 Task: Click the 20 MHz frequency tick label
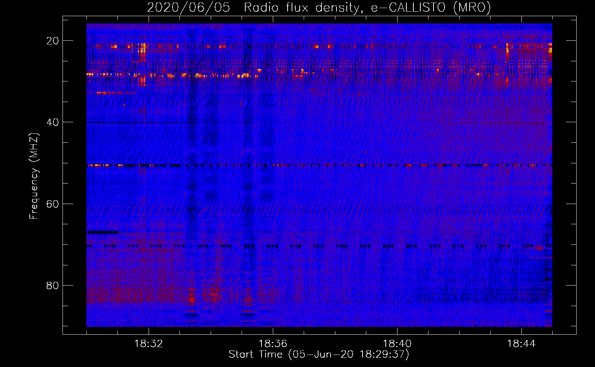tap(53, 41)
